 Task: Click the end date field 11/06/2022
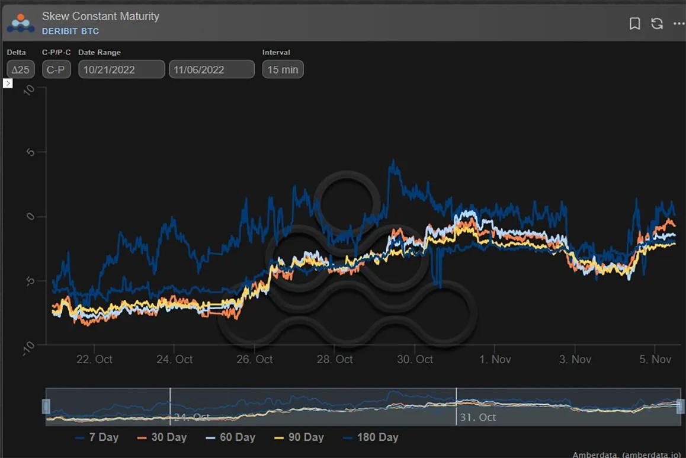[211, 69]
